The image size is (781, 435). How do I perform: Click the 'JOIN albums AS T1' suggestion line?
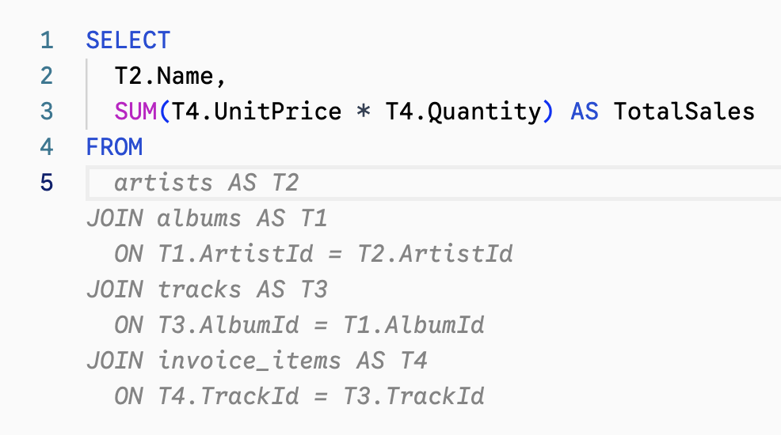coord(206,218)
